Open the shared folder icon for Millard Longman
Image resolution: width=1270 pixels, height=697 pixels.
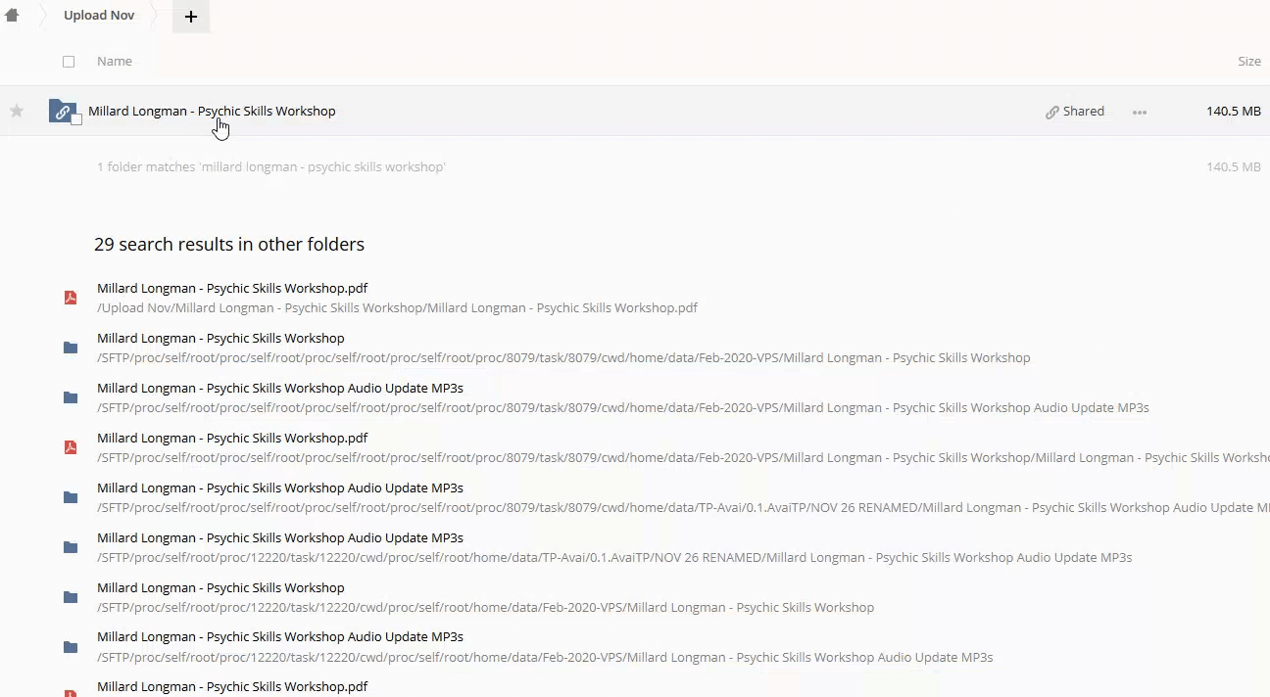coord(62,111)
